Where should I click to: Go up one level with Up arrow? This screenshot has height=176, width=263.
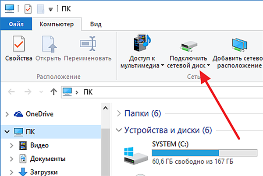[x=53, y=92]
